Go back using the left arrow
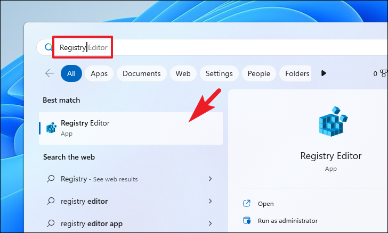 (x=50, y=73)
